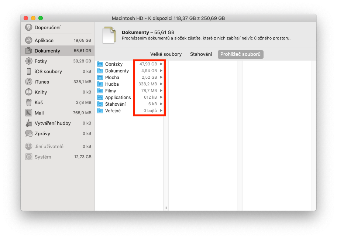
Task: Click the Stahování folder icon in list
Action: pyautogui.click(x=100, y=104)
